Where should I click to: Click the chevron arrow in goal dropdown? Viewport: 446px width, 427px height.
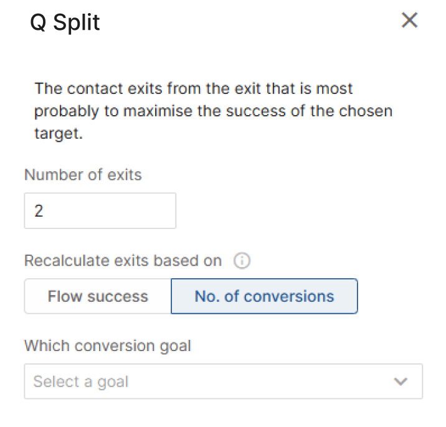tap(401, 381)
